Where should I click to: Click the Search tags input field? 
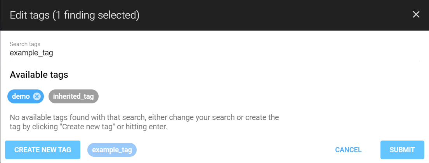214,53
